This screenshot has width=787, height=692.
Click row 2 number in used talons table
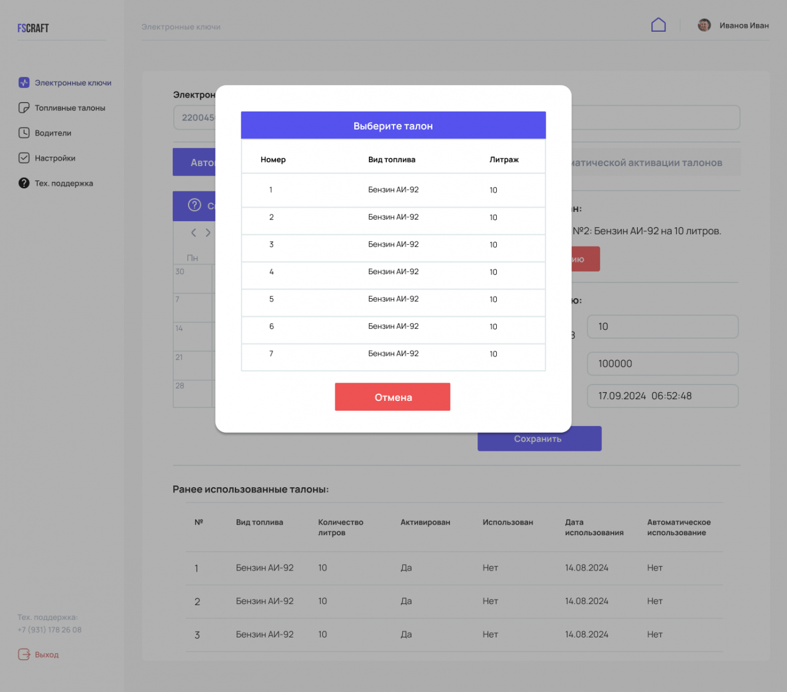[197, 602]
